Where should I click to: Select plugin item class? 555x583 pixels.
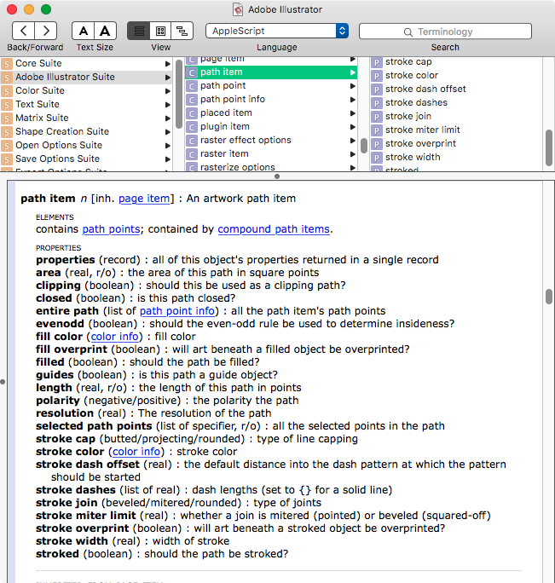(x=271, y=127)
